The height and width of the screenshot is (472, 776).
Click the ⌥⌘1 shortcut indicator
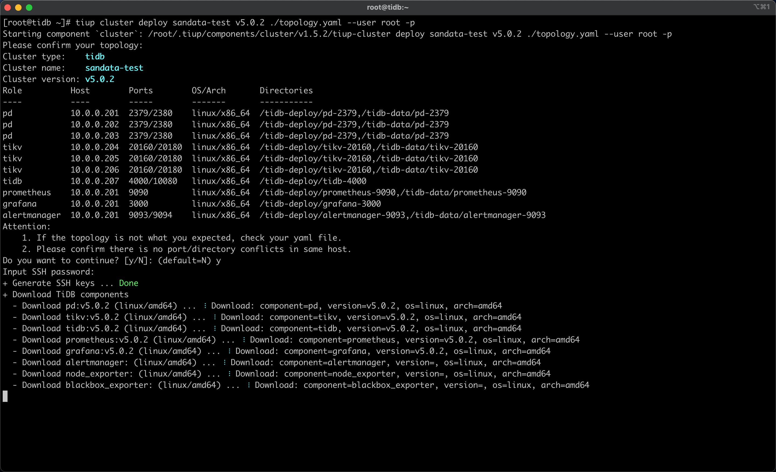coord(762,7)
